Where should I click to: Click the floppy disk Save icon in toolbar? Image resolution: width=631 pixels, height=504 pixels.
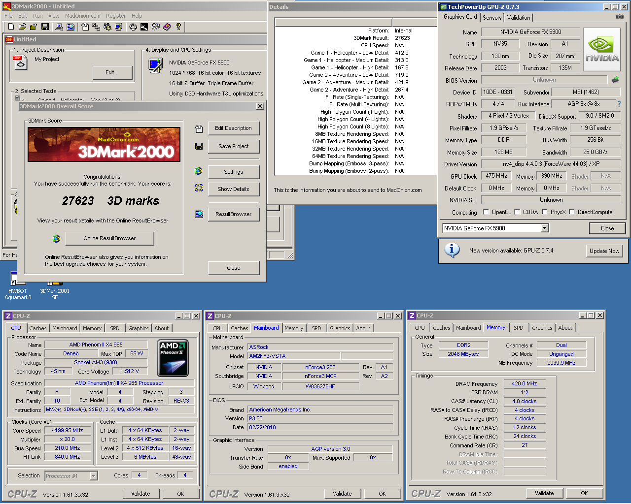pyautogui.click(x=45, y=27)
